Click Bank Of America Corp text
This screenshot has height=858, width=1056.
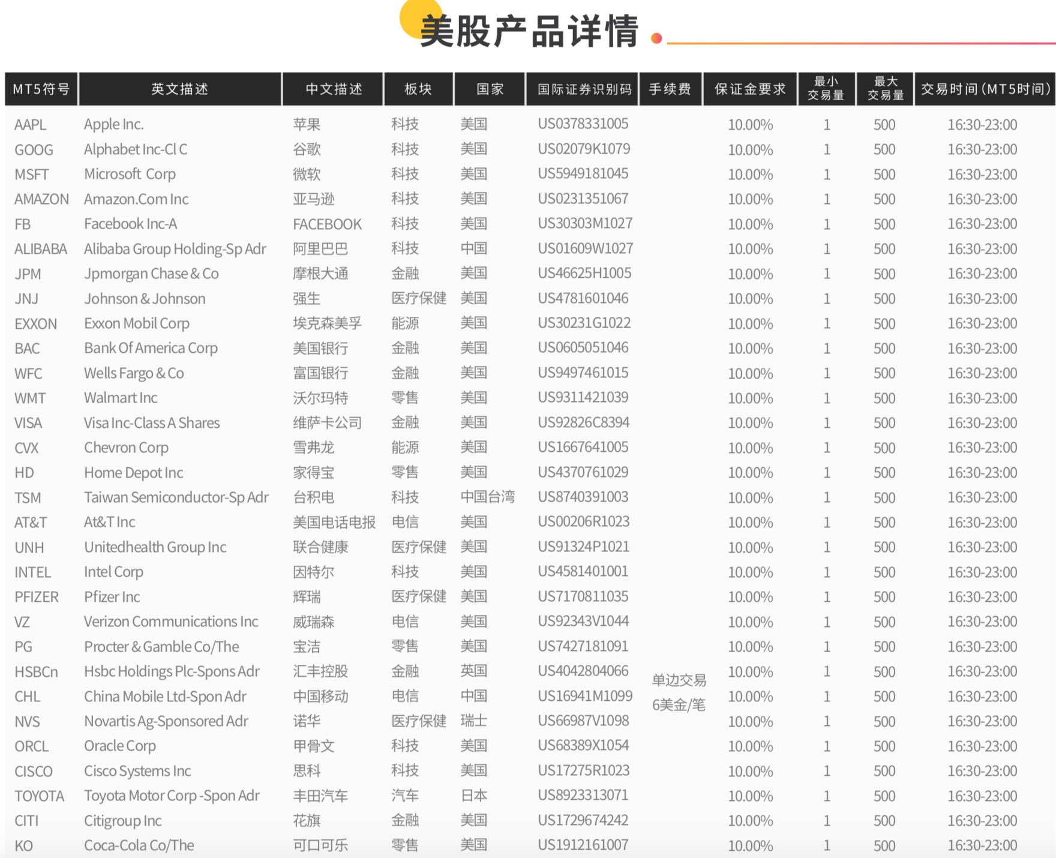151,348
